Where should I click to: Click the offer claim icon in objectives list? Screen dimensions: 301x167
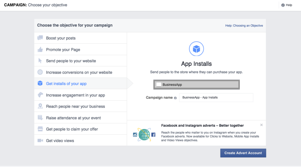(40, 129)
